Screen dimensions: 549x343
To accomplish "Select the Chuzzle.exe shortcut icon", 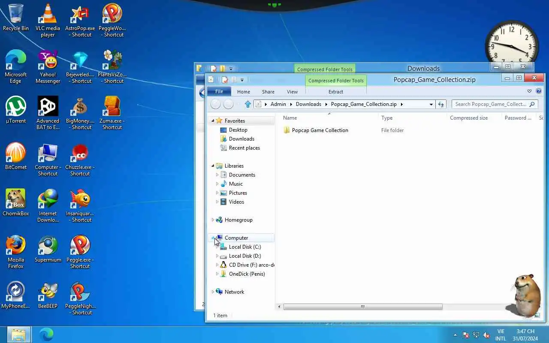I will coord(80,159).
